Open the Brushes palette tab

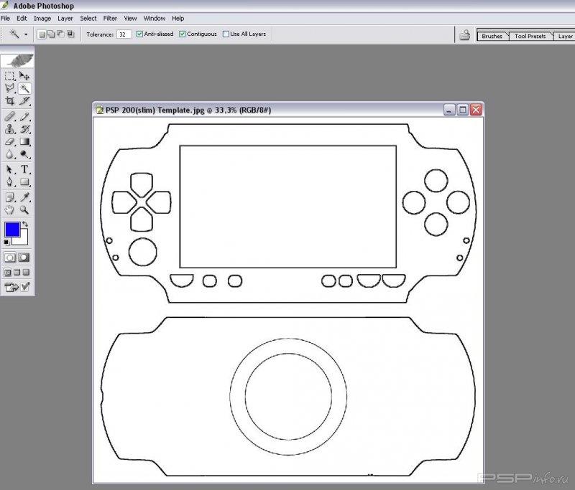point(492,36)
